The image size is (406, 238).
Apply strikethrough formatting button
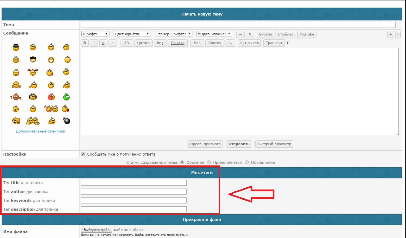click(x=112, y=43)
